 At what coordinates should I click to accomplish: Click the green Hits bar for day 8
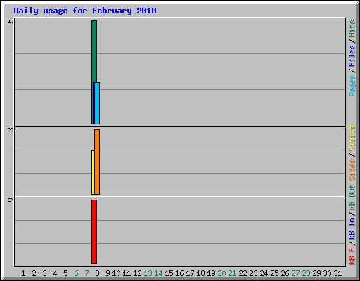click(x=94, y=51)
